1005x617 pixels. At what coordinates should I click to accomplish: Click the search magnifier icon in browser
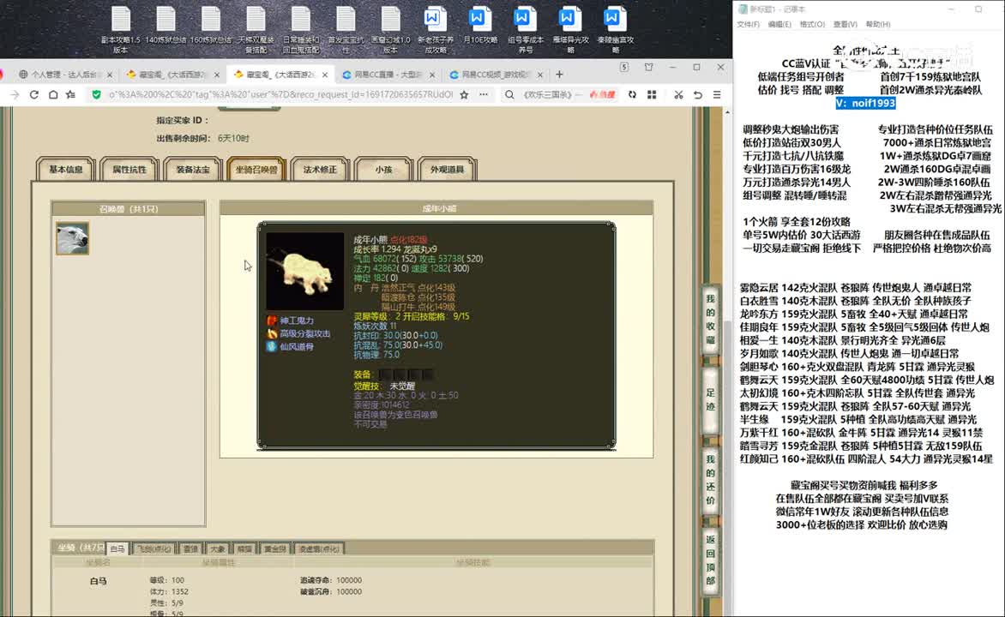click(x=509, y=95)
